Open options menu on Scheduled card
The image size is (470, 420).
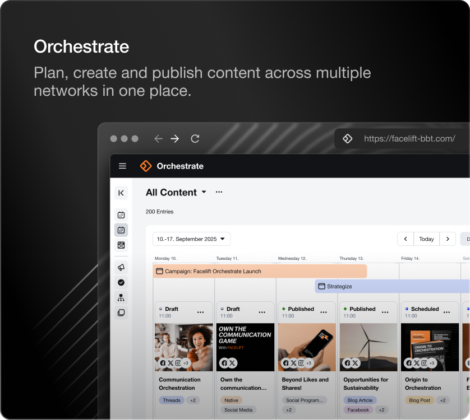[x=446, y=312]
